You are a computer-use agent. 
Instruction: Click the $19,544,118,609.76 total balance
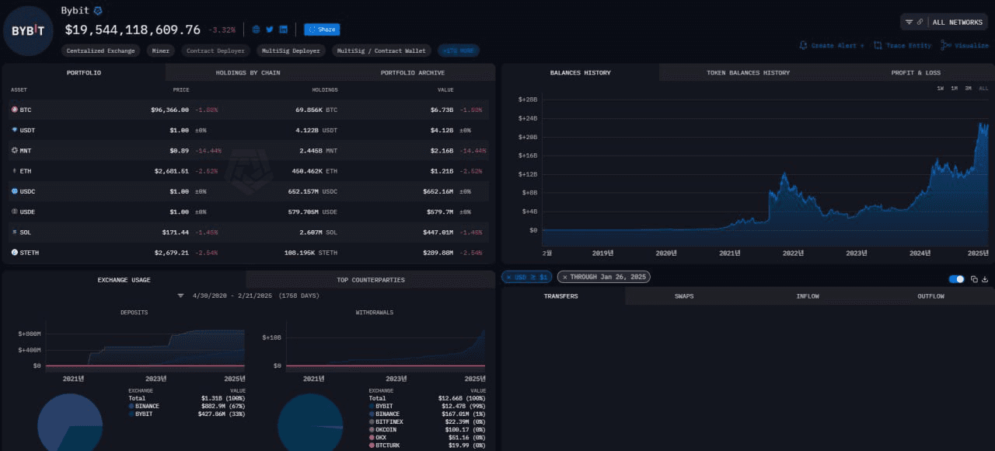133,30
